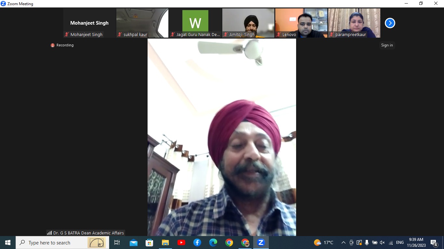Open Microsoft Store from taskbar
This screenshot has width=444, height=249.
[149, 243]
